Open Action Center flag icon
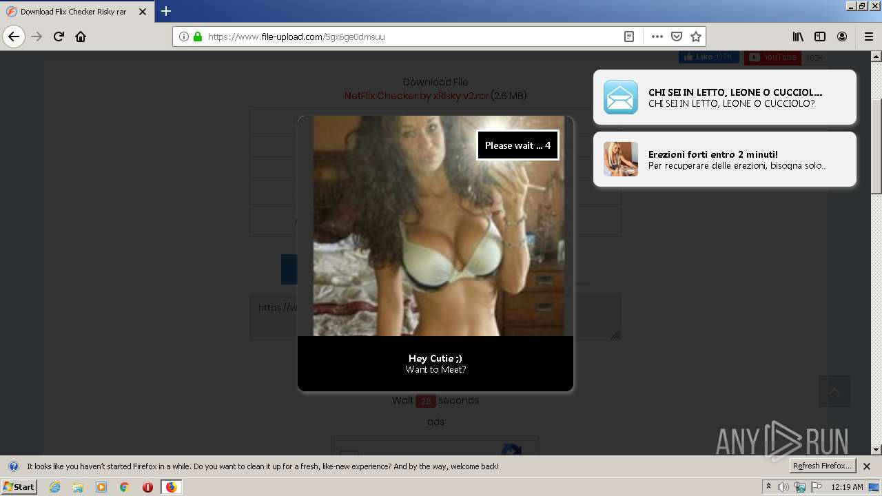Screen dimensions: 882x496 (x=815, y=487)
